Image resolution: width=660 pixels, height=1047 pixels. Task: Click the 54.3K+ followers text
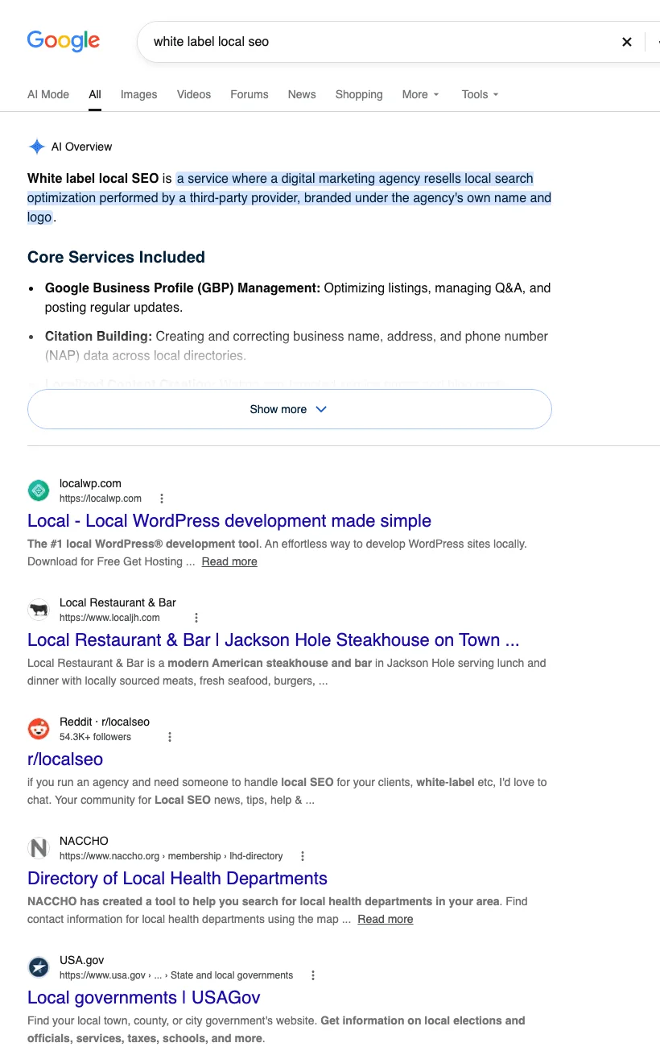coord(95,737)
